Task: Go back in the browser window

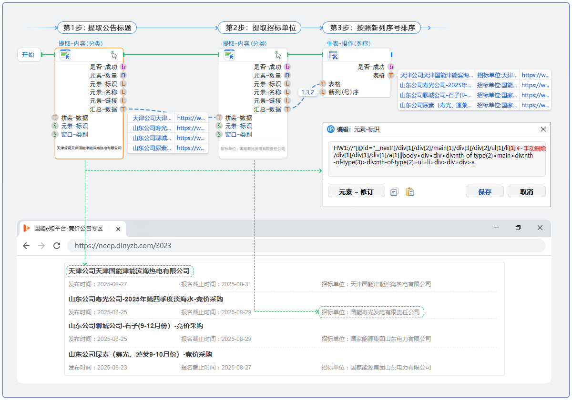Action: [26, 246]
